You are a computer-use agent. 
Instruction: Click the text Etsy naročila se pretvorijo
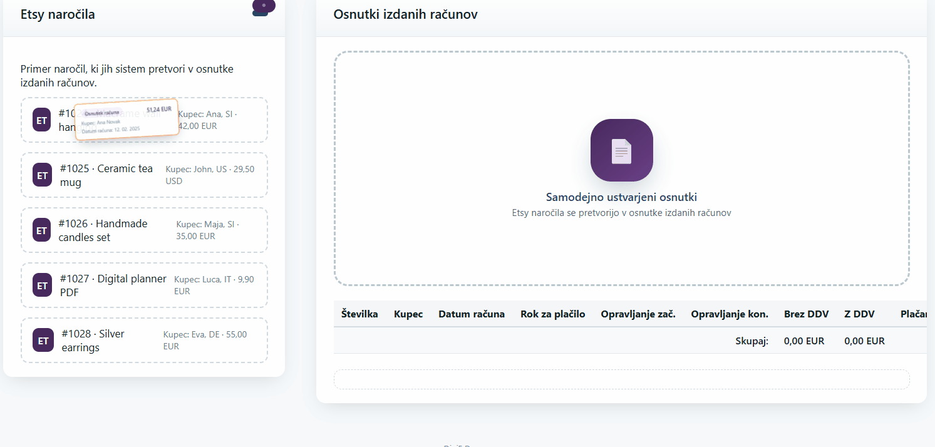click(622, 213)
